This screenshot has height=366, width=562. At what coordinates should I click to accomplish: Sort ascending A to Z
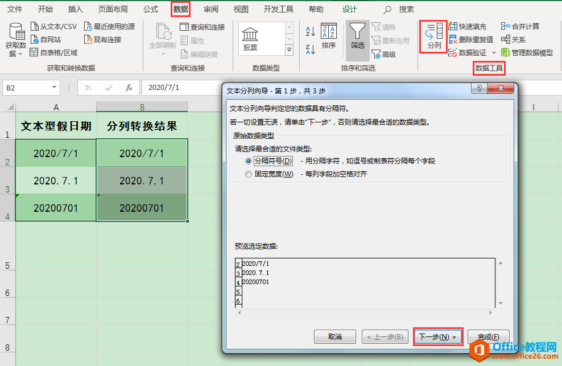pos(311,31)
